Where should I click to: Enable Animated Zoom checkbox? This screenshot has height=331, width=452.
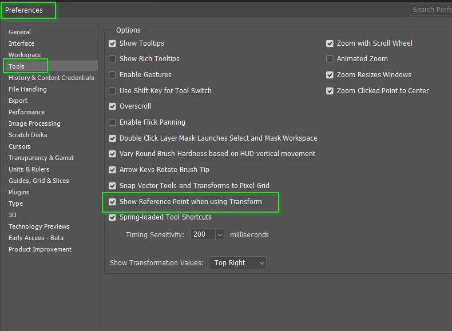coord(330,59)
